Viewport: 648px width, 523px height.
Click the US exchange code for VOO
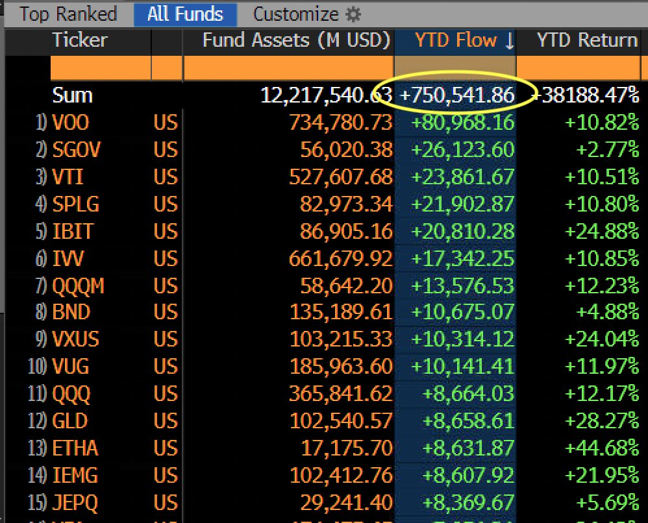(x=166, y=123)
